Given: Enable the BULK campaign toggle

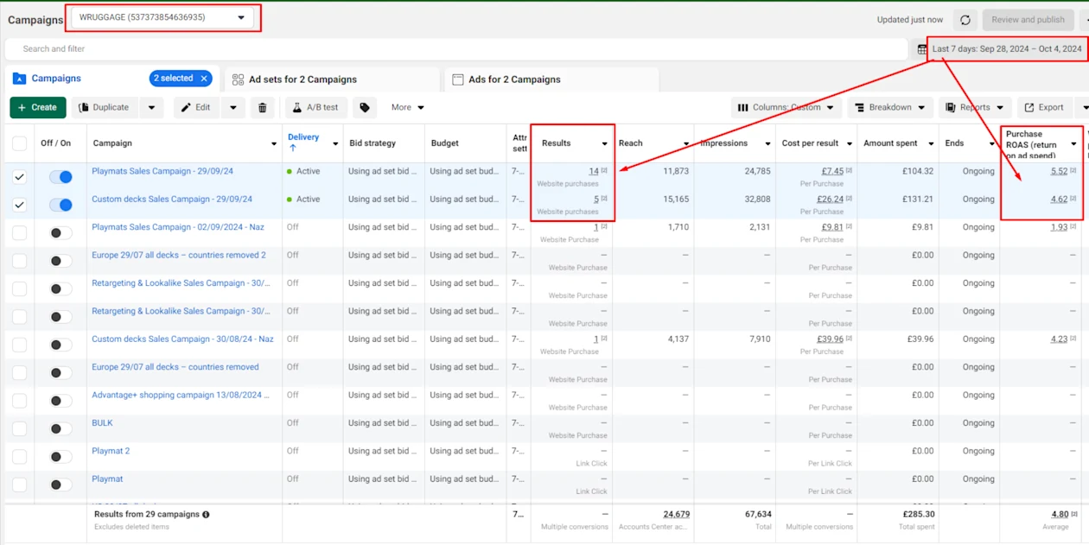Looking at the screenshot, I should pos(60,429).
